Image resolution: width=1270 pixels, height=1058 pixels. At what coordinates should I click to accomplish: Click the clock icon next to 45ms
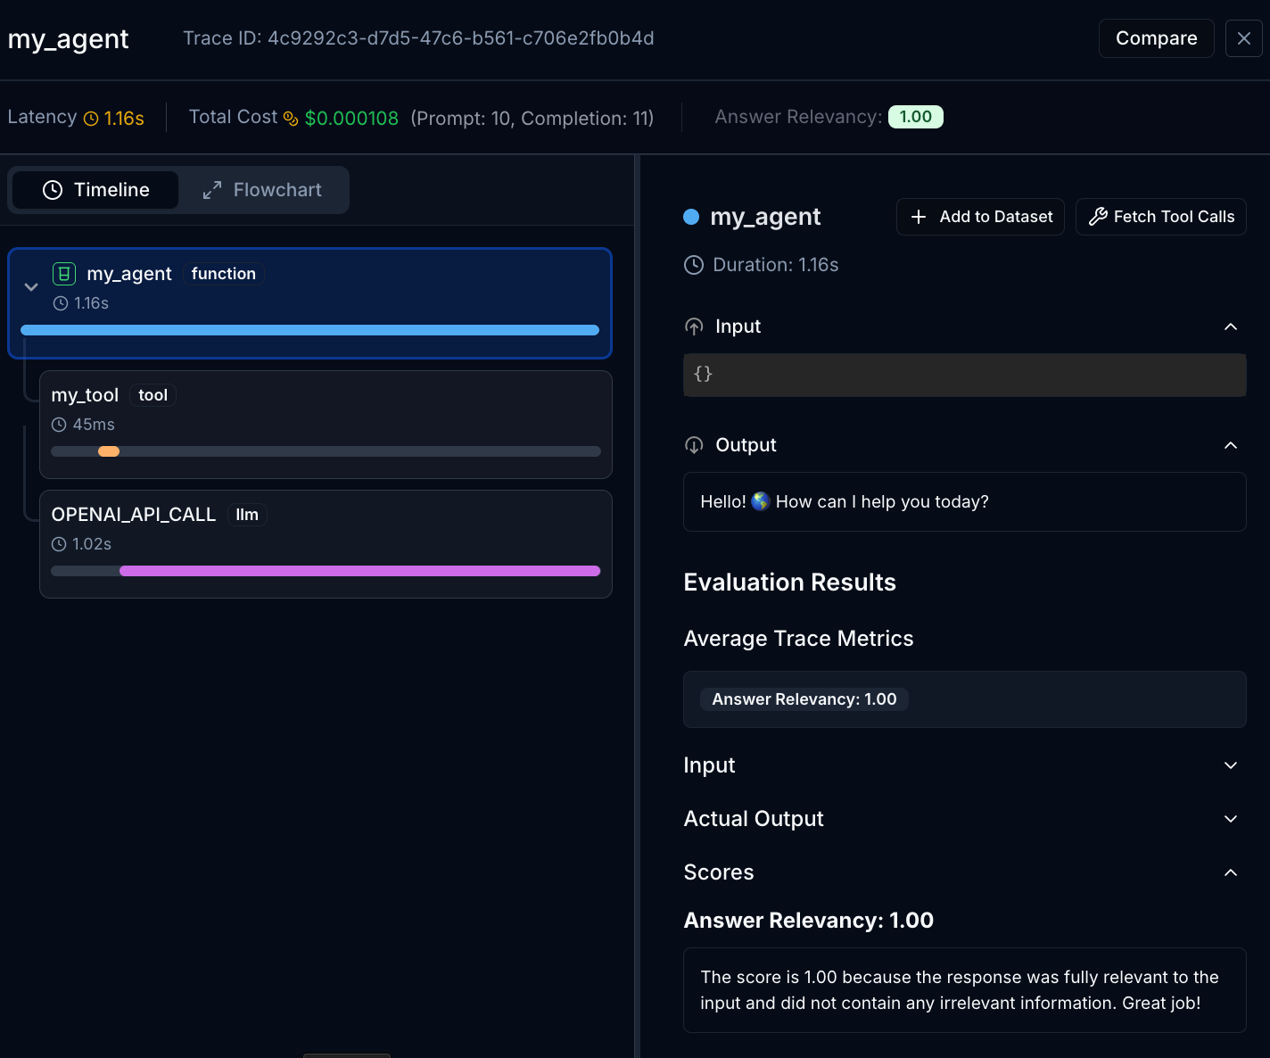pyautogui.click(x=59, y=425)
